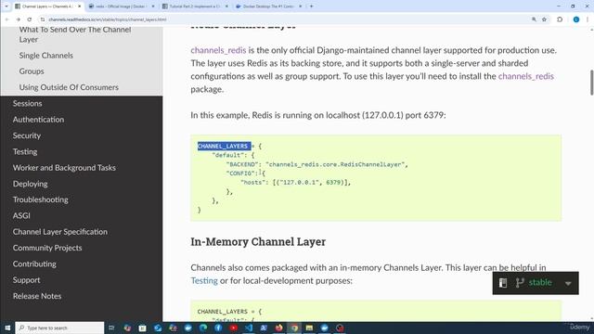
Task: Go to Using Outside Of Consumers
Action: [69, 87]
